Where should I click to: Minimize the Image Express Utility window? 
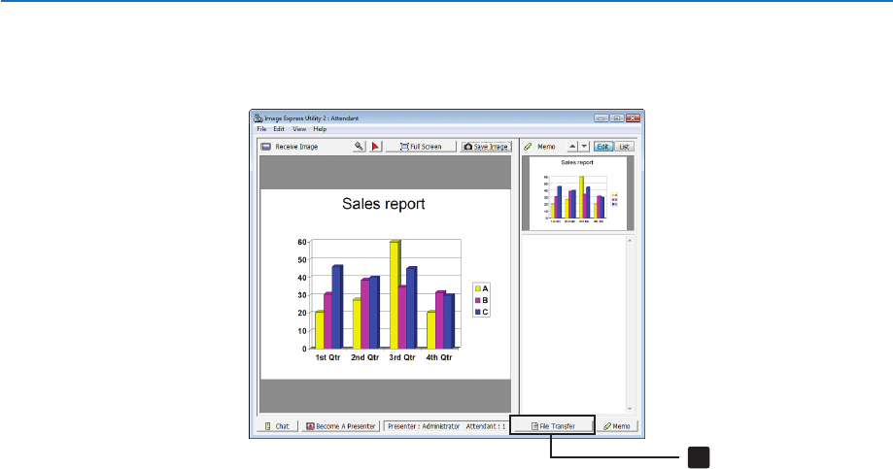point(601,117)
